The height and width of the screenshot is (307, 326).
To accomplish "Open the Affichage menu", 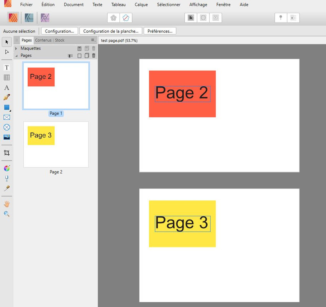I will [198, 4].
